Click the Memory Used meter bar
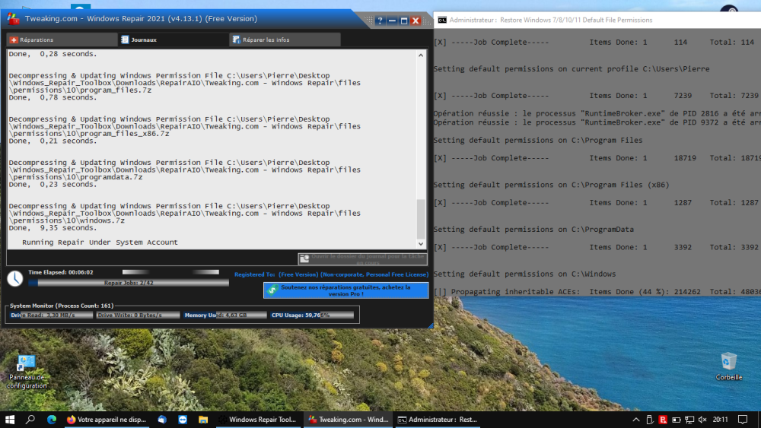761x428 pixels. click(224, 315)
